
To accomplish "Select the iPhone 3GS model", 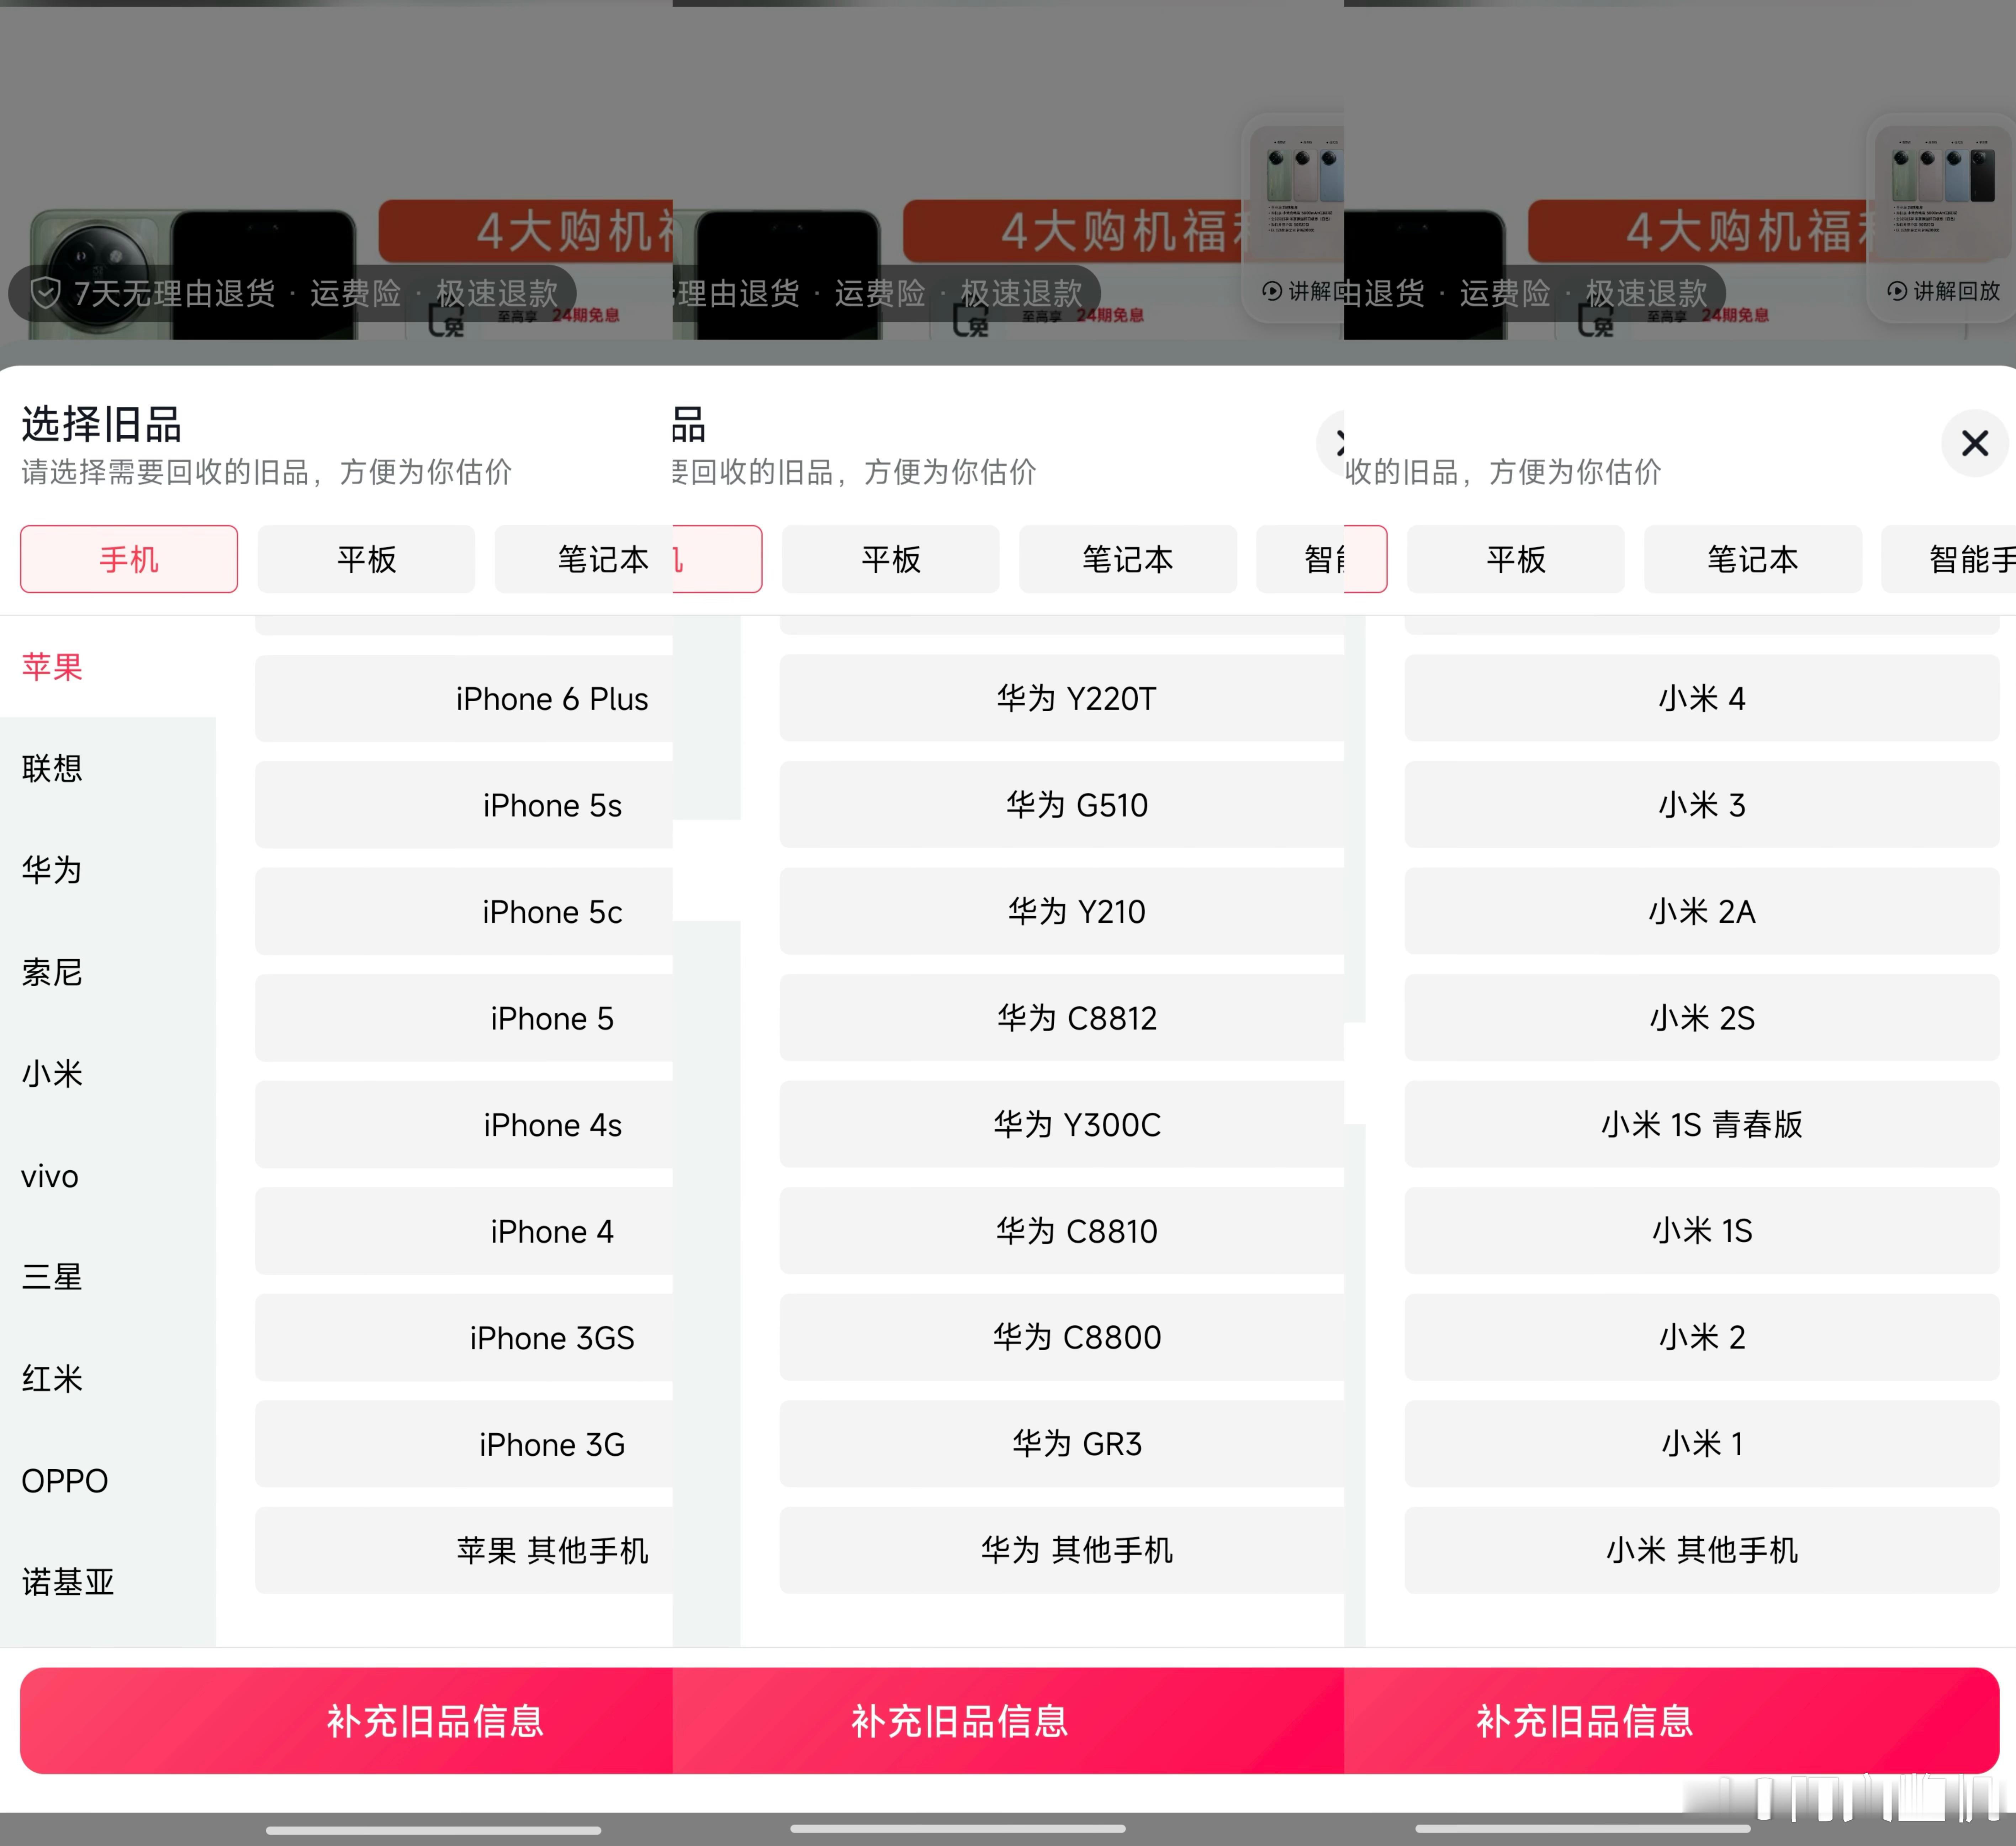I will [x=464, y=1338].
